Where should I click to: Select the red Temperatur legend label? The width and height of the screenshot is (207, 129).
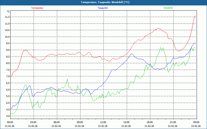[37, 8]
